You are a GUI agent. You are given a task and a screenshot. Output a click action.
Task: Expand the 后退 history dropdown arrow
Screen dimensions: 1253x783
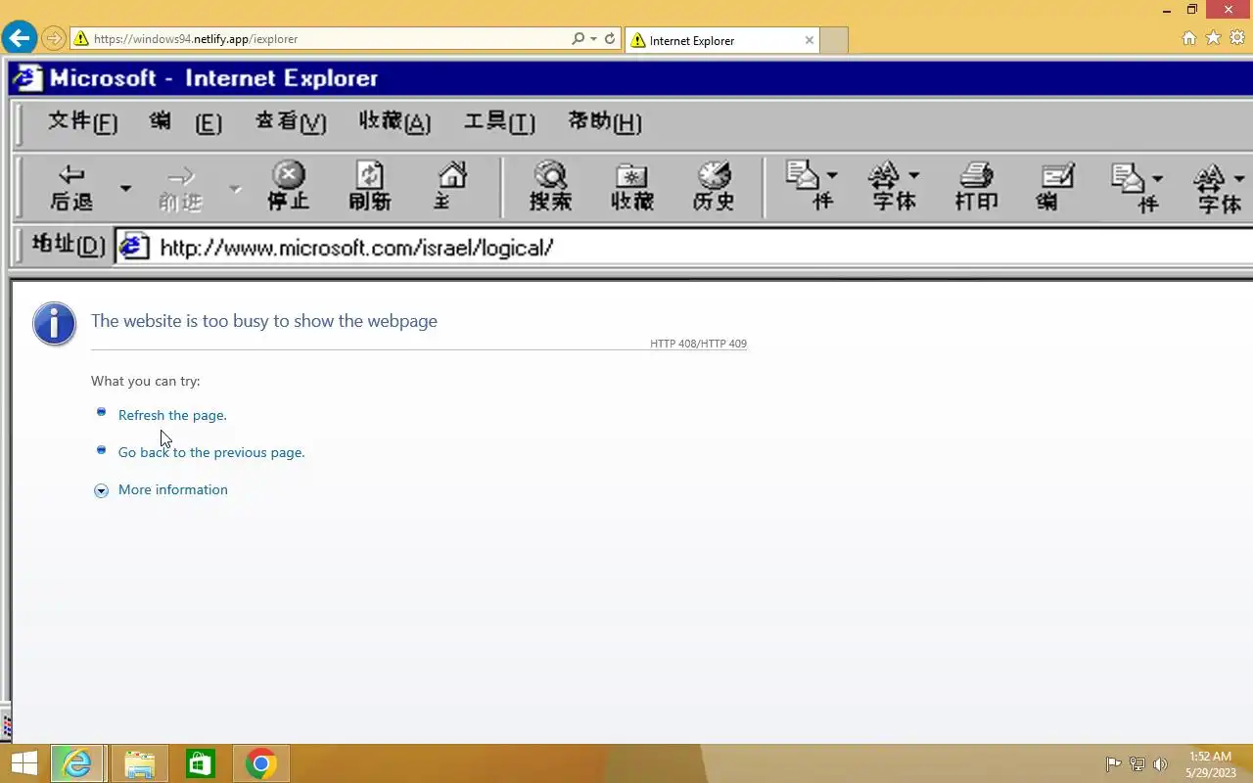coord(125,187)
